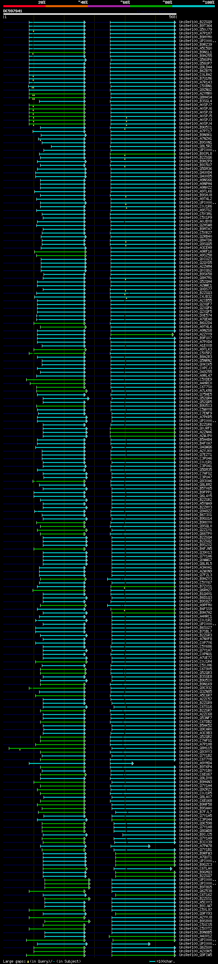Click label UniRef100_Q8L5R2
This screenshot has height=964, width=218.
tap(196, 146)
